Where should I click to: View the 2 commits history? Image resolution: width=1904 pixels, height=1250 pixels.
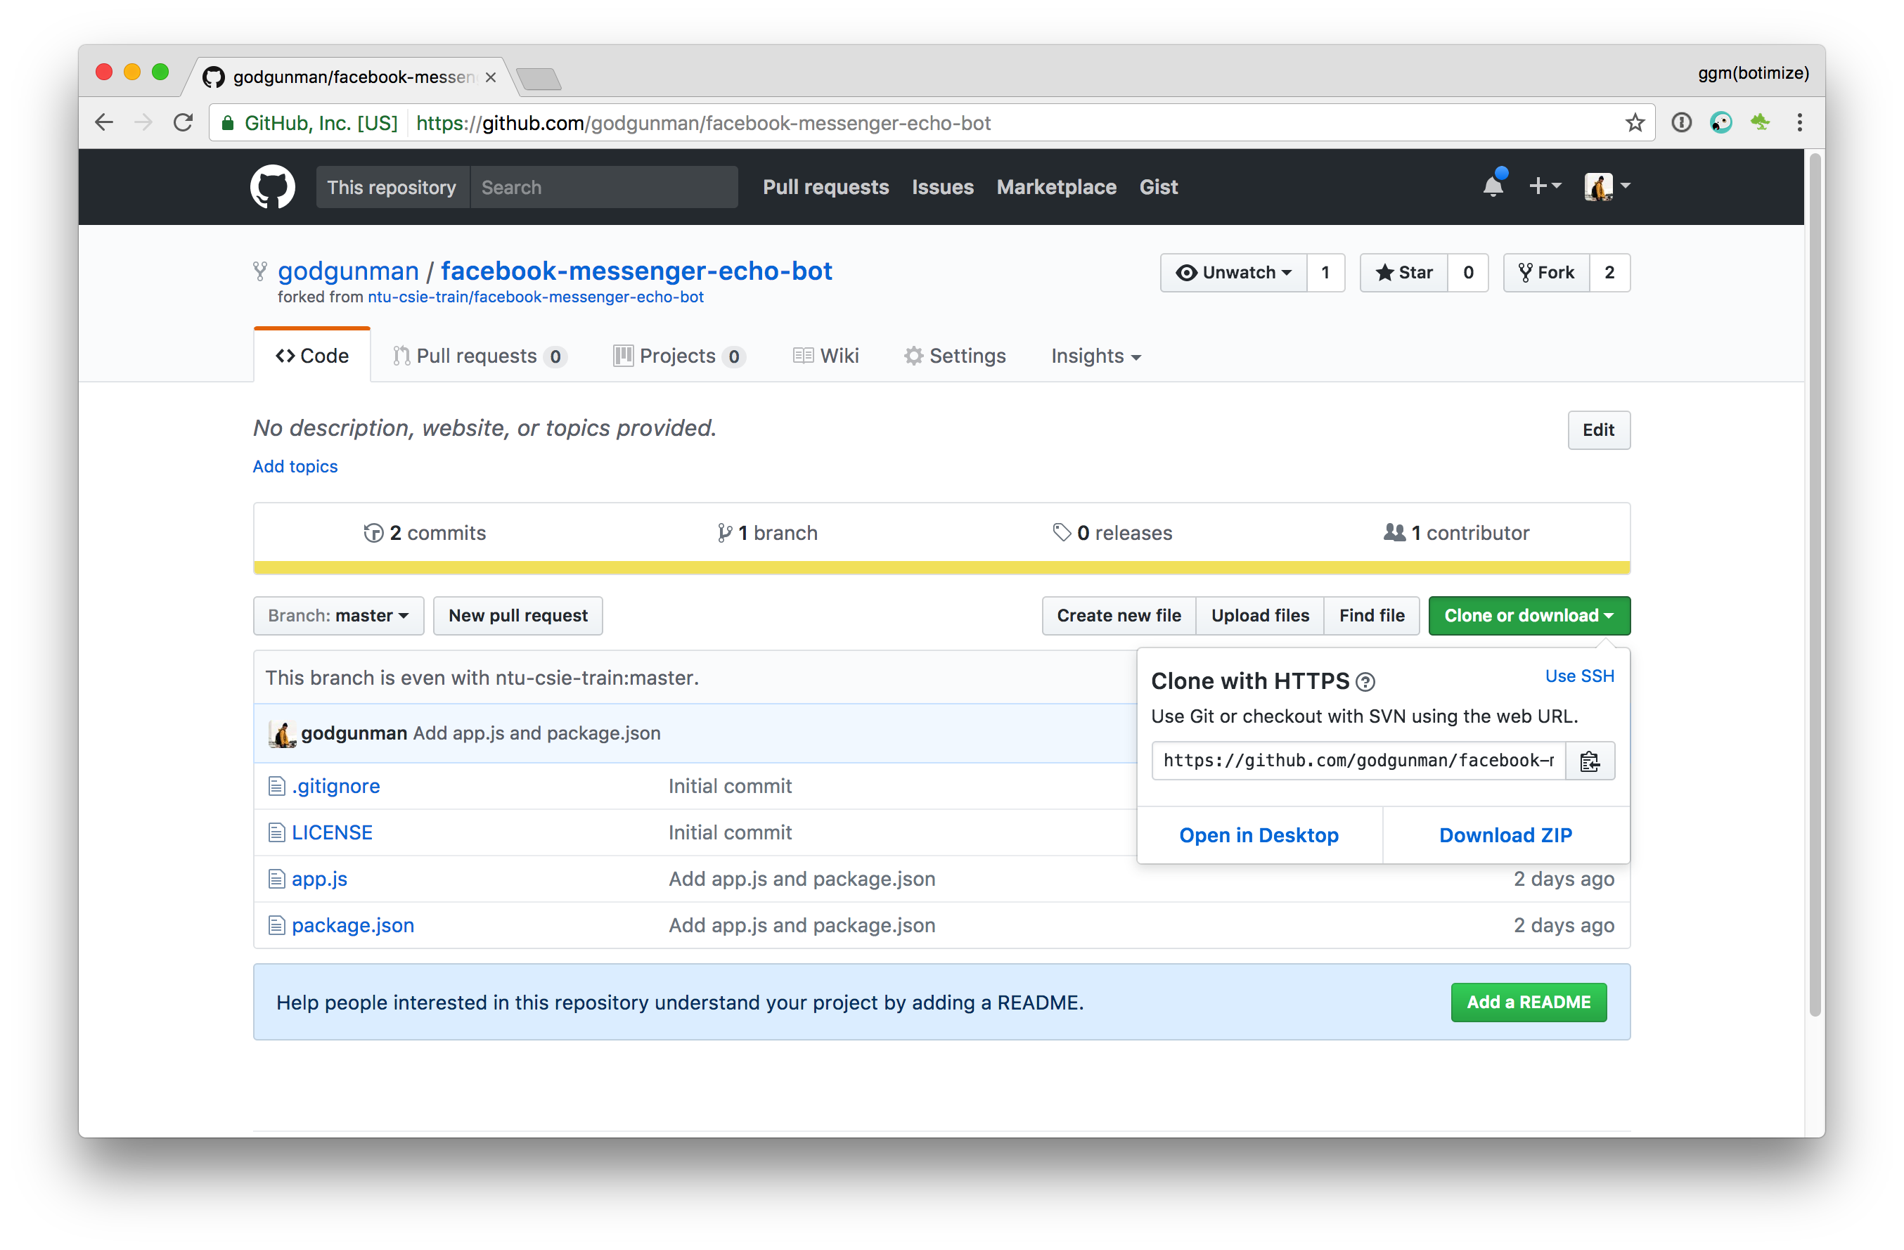pyautogui.click(x=425, y=533)
